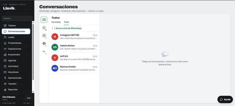Switch to the No leídos tab
Screen dimensions: 235x106
56,22
